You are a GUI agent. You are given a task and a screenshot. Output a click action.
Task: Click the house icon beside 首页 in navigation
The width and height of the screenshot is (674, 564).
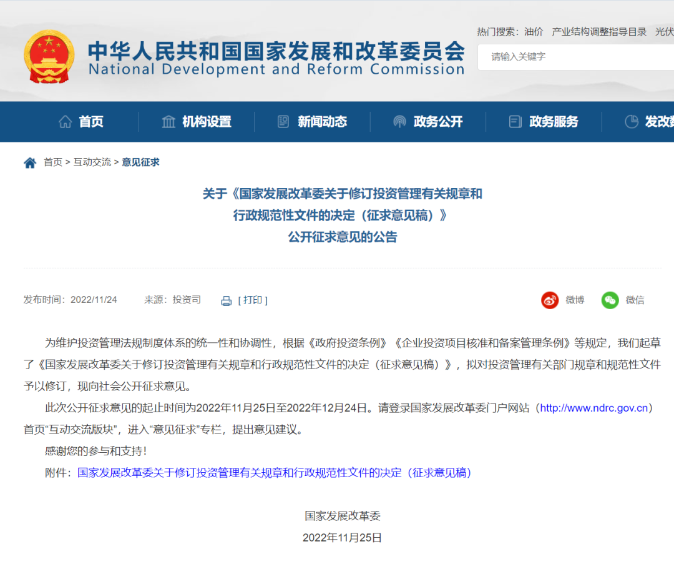point(65,122)
